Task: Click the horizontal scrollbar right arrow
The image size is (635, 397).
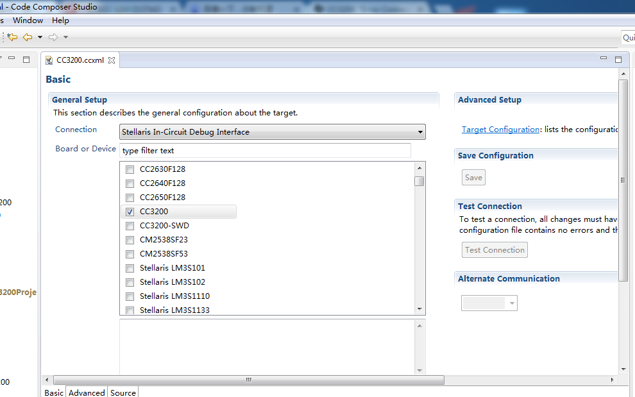Action: click(x=612, y=380)
